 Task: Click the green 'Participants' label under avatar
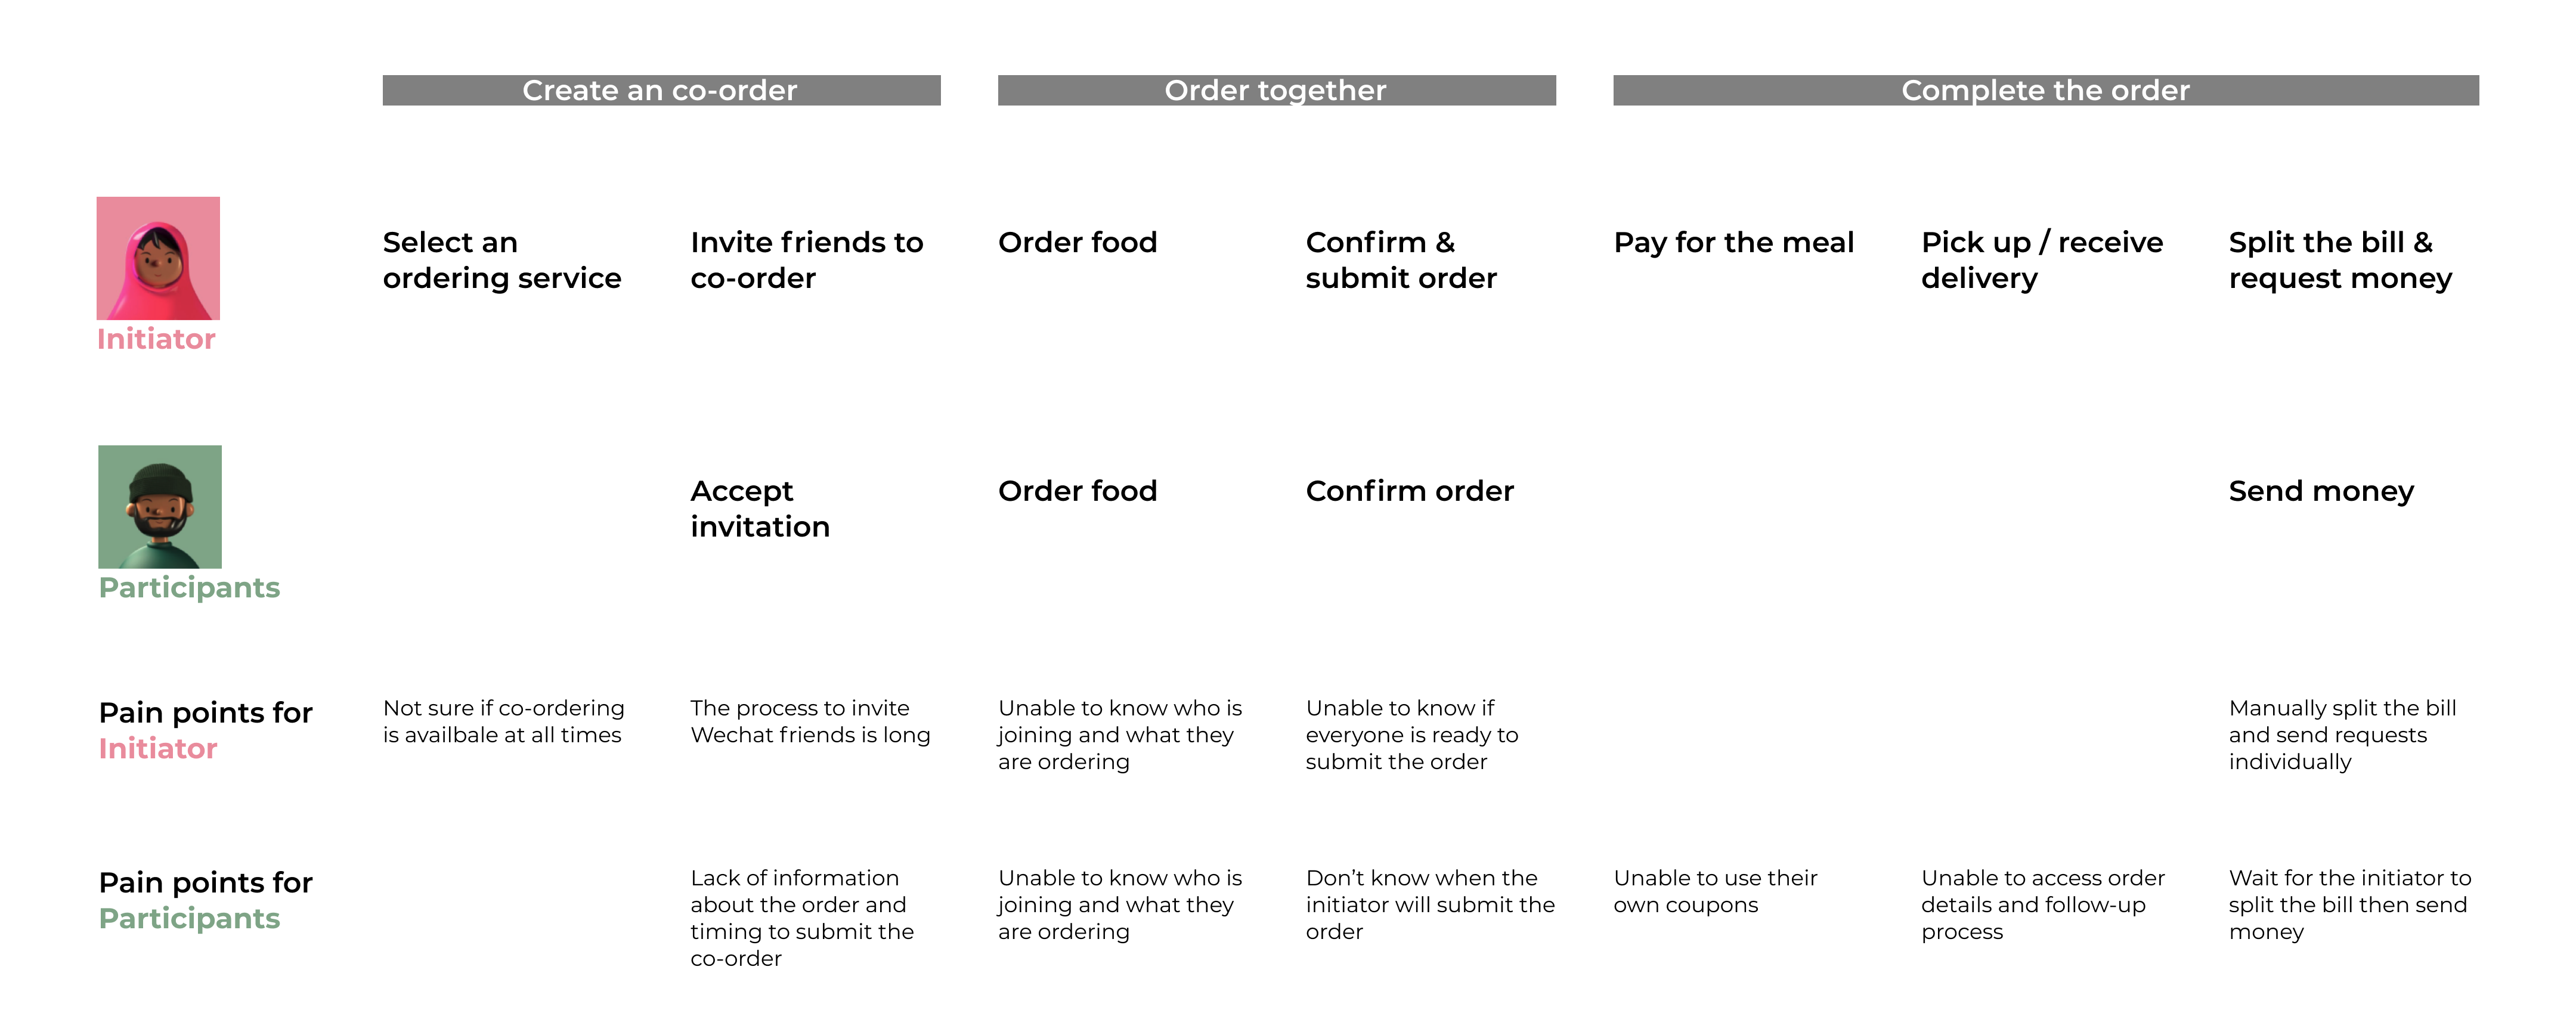coord(189,587)
